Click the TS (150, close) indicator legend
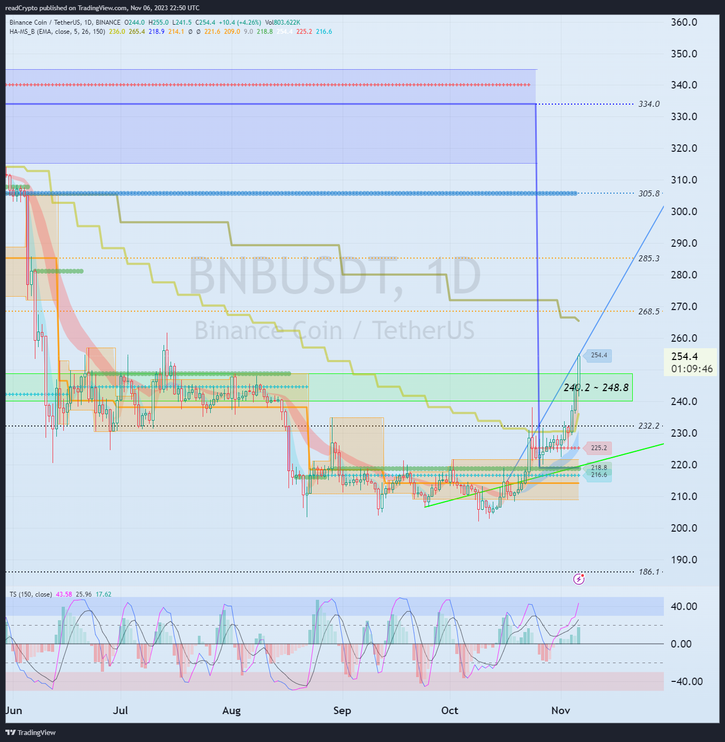Image resolution: width=725 pixels, height=742 pixels. coord(31,594)
